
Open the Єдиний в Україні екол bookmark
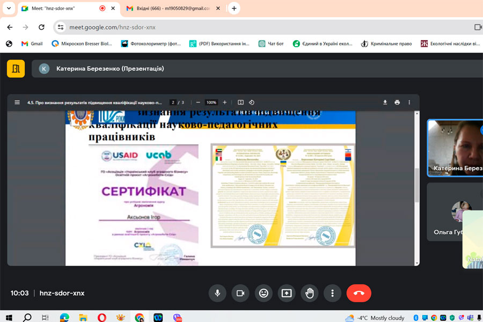[x=323, y=44]
